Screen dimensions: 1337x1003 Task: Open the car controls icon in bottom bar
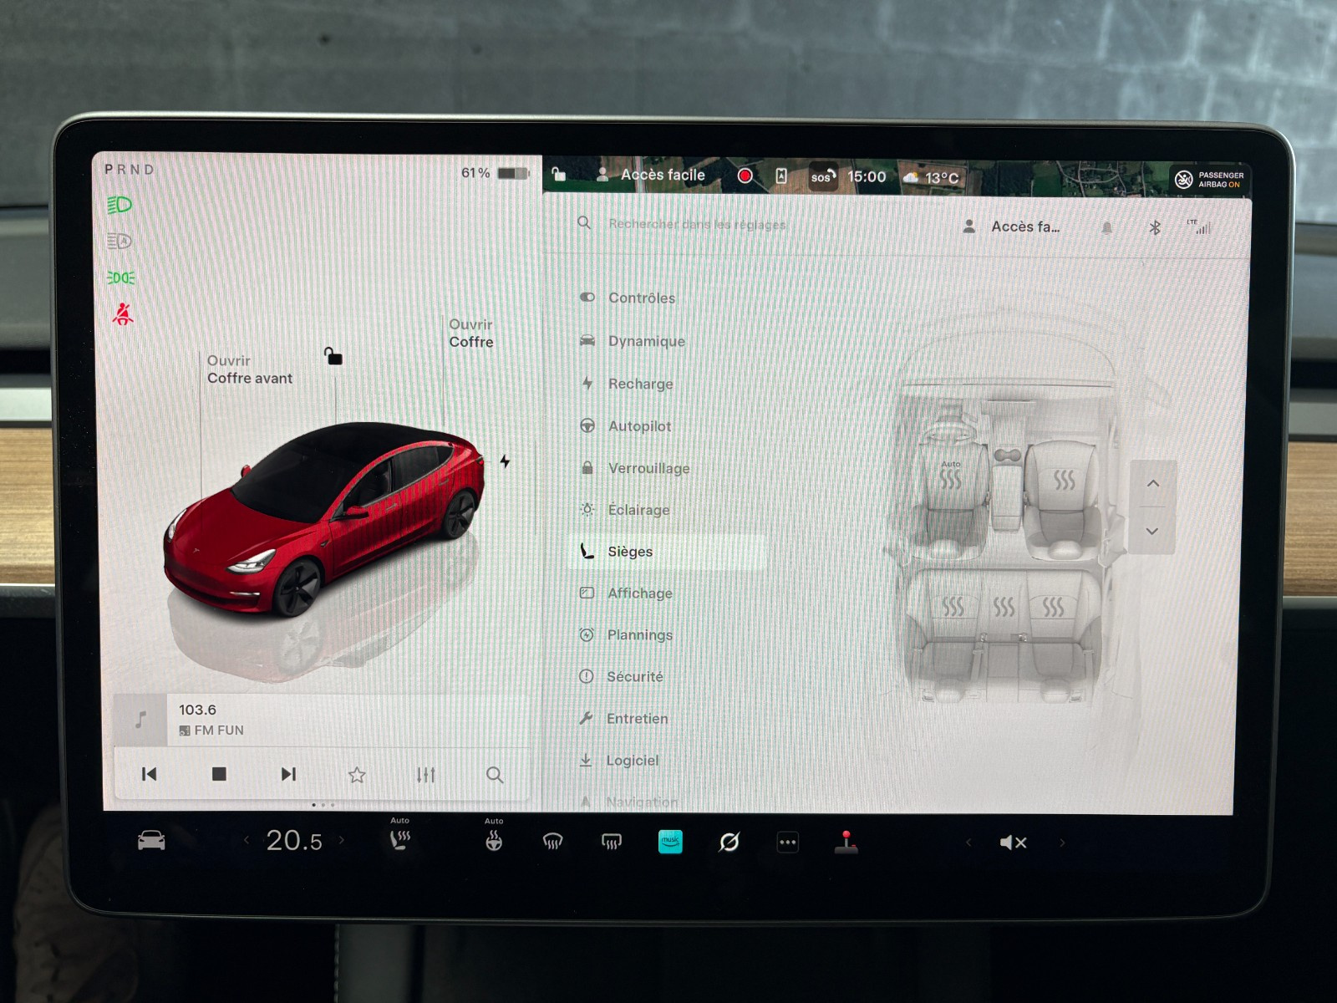[x=151, y=841]
